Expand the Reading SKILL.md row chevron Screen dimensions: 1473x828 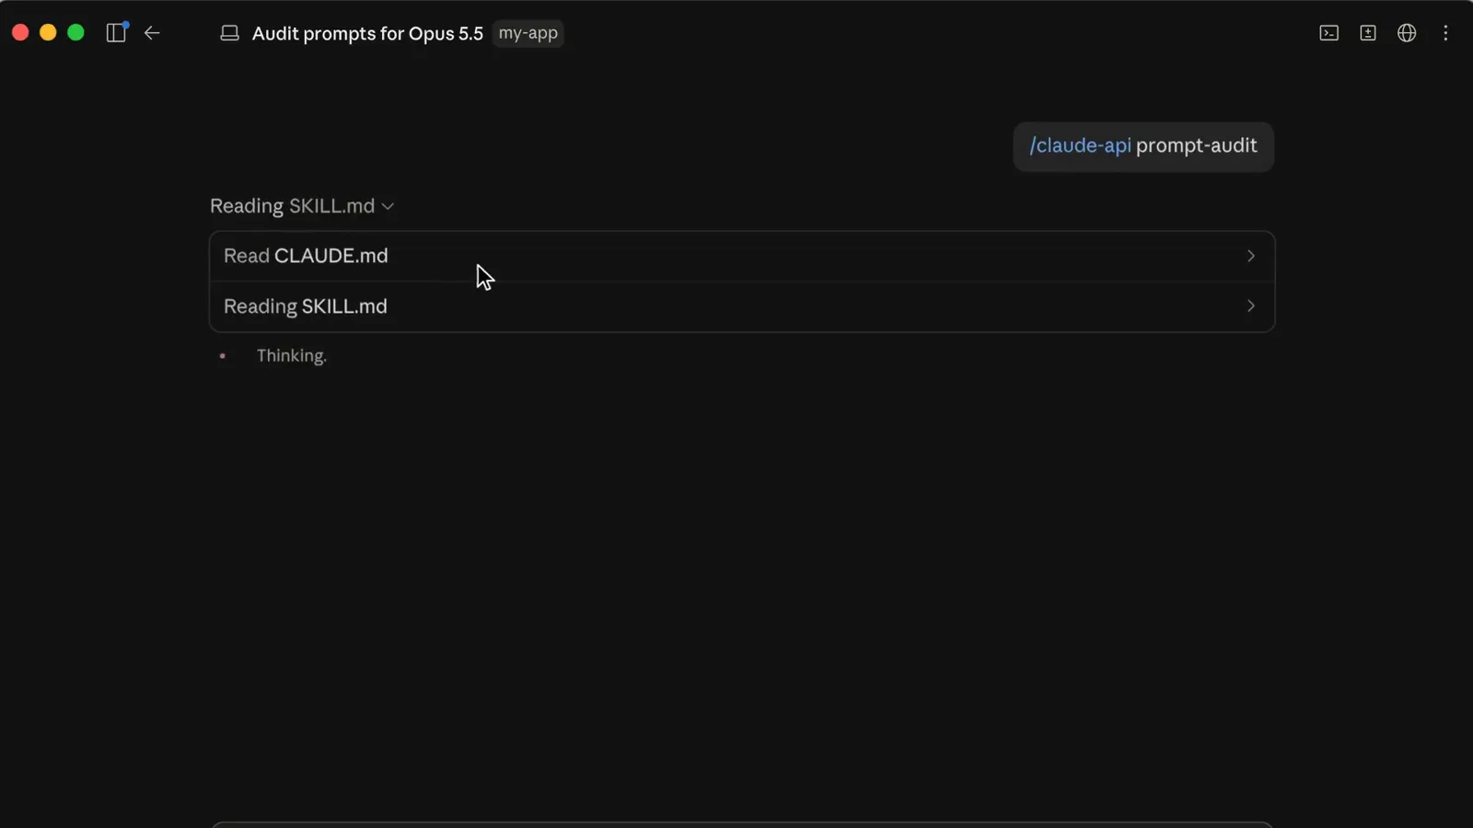tap(1250, 305)
